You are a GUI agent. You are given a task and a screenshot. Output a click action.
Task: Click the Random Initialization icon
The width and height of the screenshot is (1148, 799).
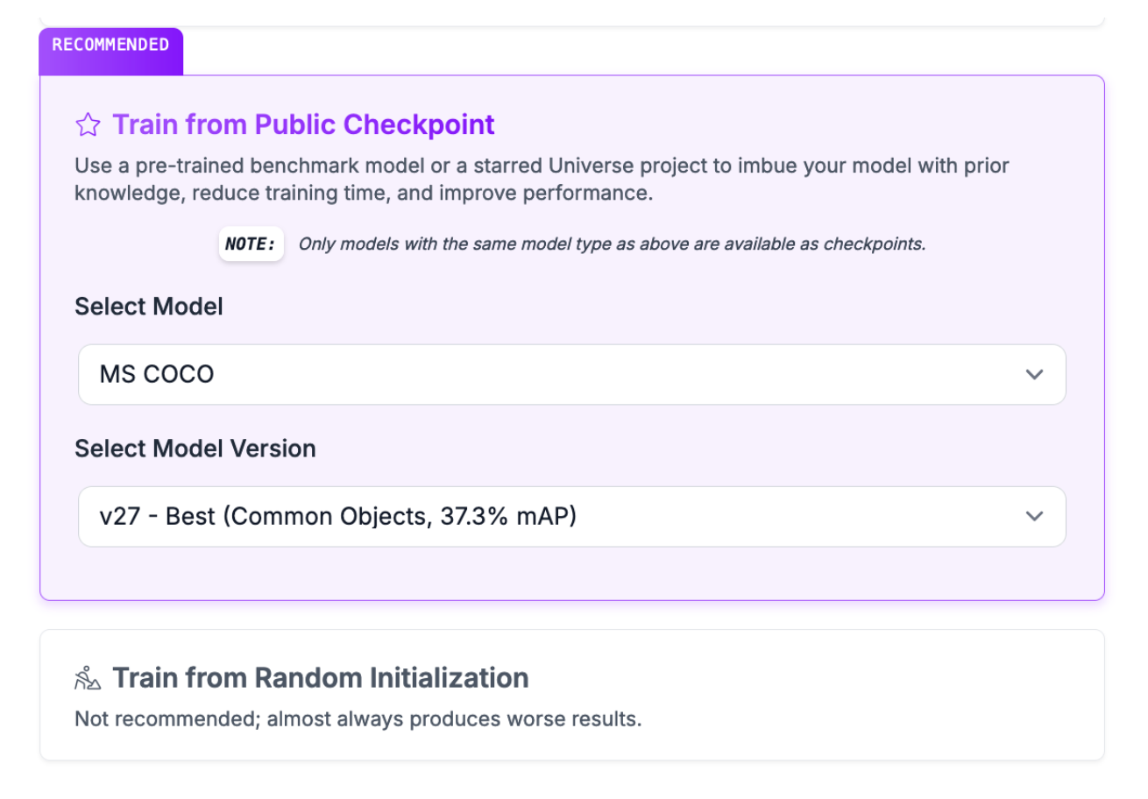pos(88,678)
